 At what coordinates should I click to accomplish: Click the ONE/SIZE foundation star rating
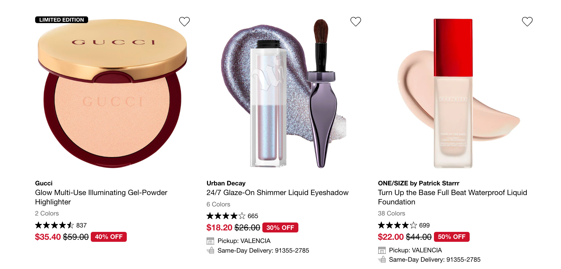(x=397, y=225)
